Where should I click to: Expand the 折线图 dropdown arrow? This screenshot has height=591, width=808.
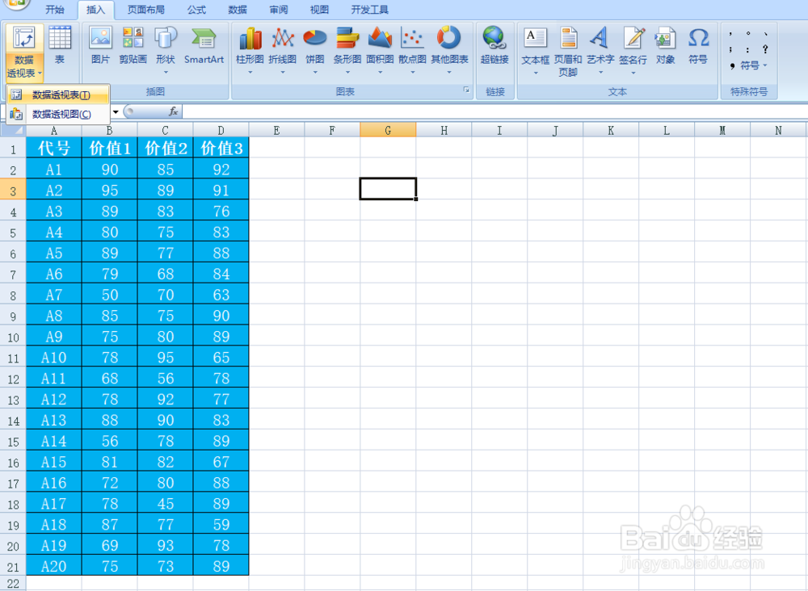pyautogui.click(x=282, y=73)
